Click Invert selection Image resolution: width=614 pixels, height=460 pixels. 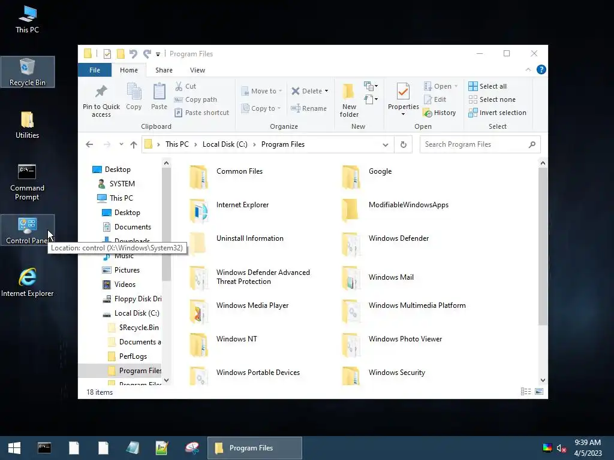point(497,113)
